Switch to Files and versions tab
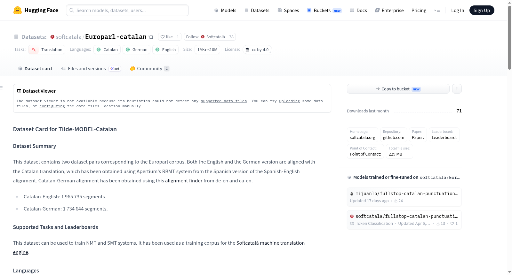Viewport: 512px width, 275px height. click(x=91, y=68)
